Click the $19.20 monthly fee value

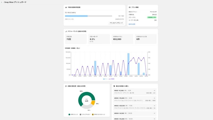pyautogui.click(x=154, y=15)
